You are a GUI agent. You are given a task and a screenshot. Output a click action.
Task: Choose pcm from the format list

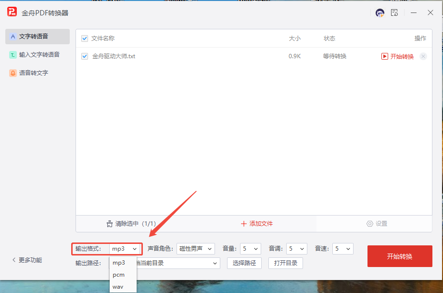[x=118, y=275]
